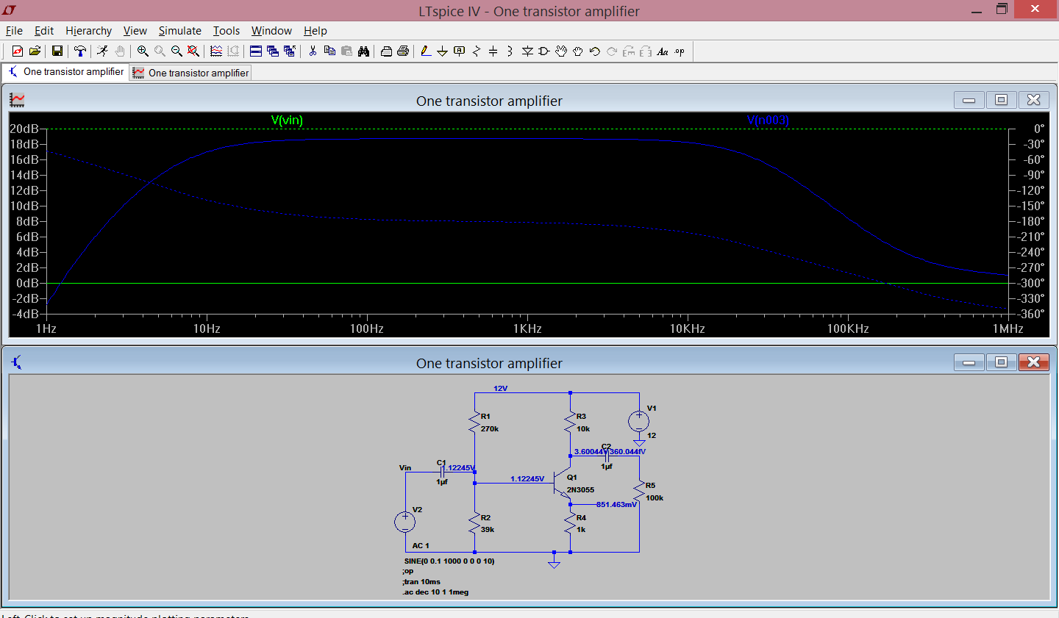
Task: Select the Label Net tool
Action: 460,51
